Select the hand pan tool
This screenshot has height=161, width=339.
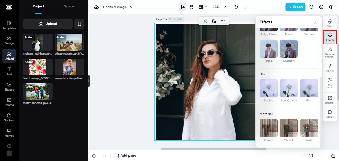click(191, 7)
